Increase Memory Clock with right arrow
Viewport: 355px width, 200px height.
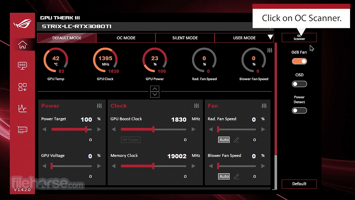point(193,166)
